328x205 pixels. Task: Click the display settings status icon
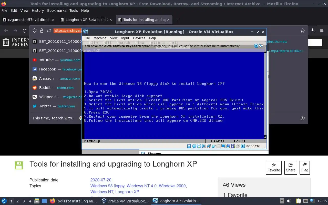coord(223,146)
